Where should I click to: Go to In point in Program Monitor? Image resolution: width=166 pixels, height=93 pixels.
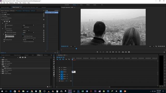(107, 52)
